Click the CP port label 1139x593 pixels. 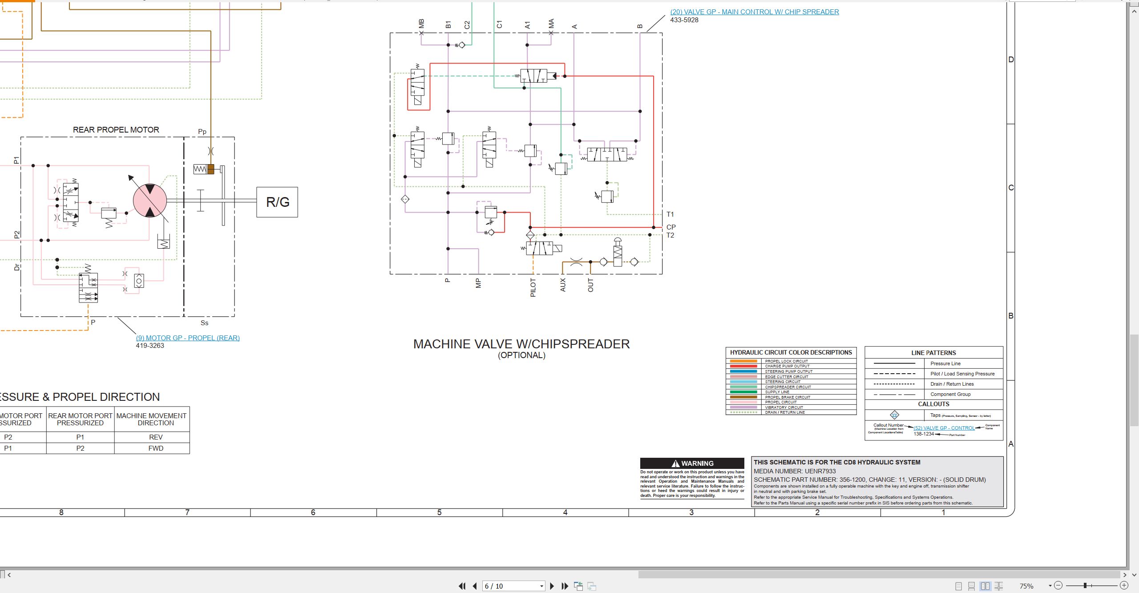671,227
